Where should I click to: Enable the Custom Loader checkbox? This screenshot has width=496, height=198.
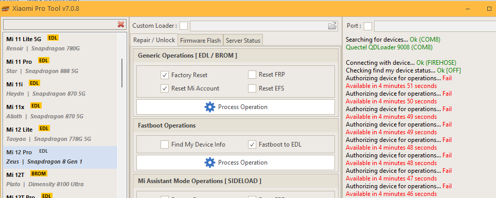[184, 26]
